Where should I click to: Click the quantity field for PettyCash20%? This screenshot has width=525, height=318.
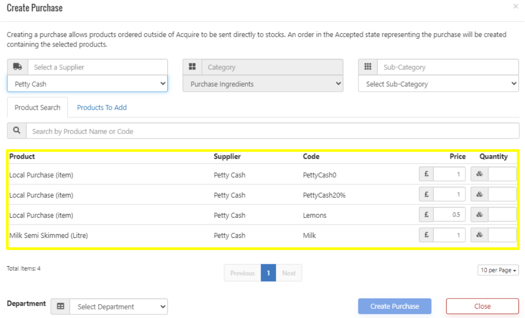(x=502, y=194)
